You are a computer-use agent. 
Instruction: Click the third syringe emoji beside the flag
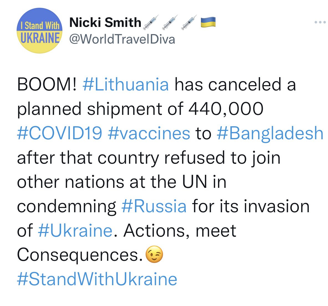189,22
